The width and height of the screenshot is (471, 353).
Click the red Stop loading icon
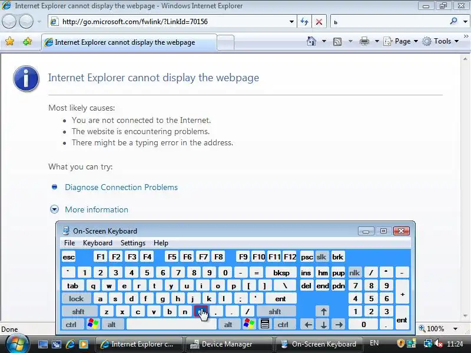(x=319, y=22)
